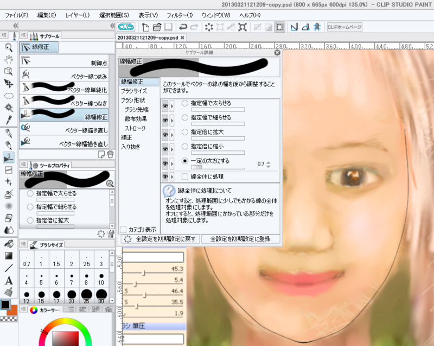Open the ファイル(F) menu
This screenshot has height=346, width=434.
tap(17, 15)
